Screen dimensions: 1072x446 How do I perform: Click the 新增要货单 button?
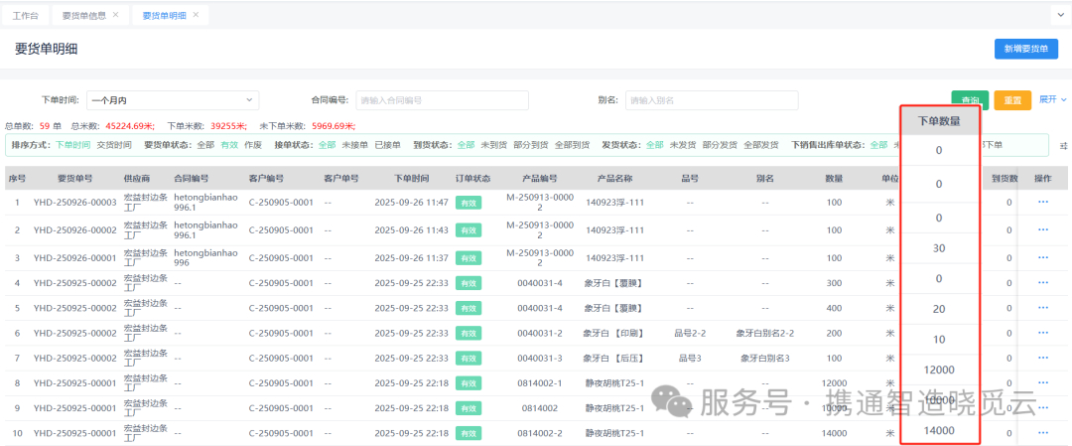pyautogui.click(x=1026, y=49)
